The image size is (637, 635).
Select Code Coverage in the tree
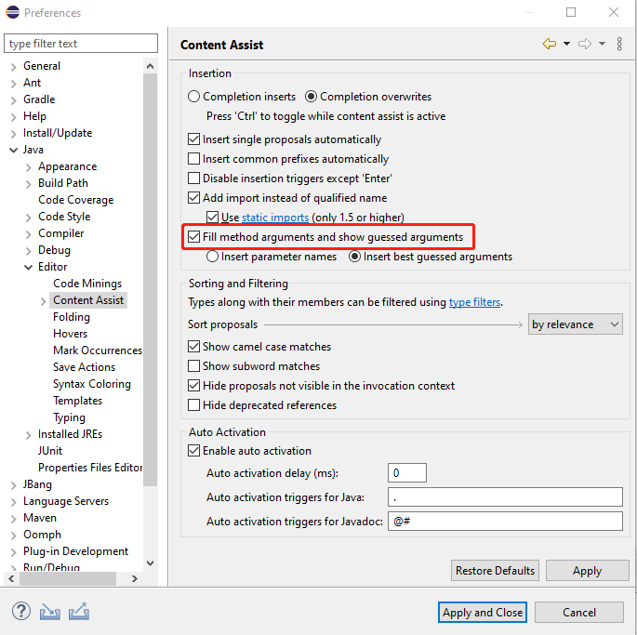tap(76, 200)
